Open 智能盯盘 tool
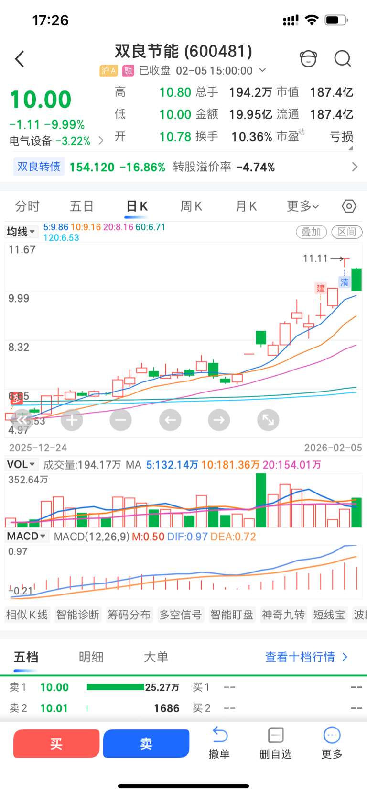This screenshot has width=367, height=796. click(x=232, y=615)
